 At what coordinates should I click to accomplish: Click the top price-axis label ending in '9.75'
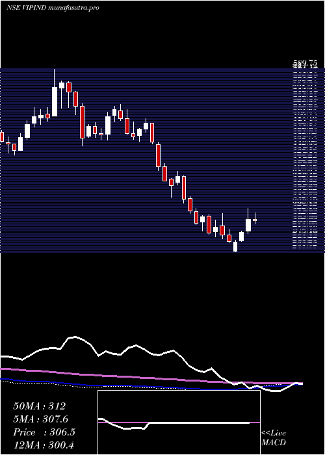[305, 64]
